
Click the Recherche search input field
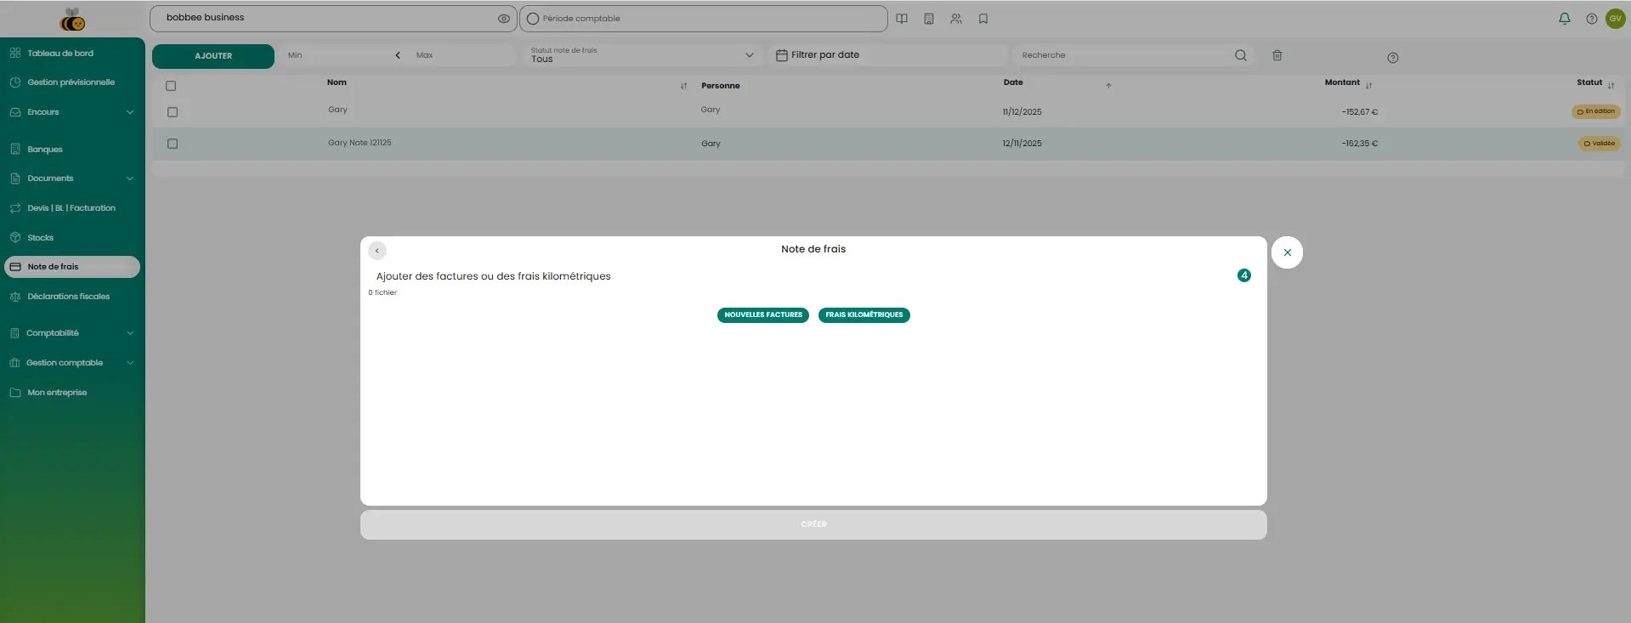[x=1122, y=55]
